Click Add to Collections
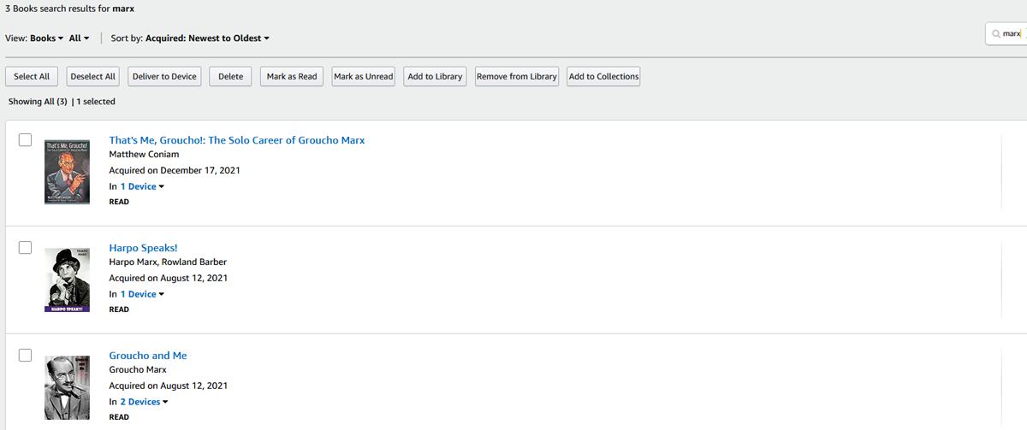This screenshot has width=1027, height=430. [x=603, y=77]
